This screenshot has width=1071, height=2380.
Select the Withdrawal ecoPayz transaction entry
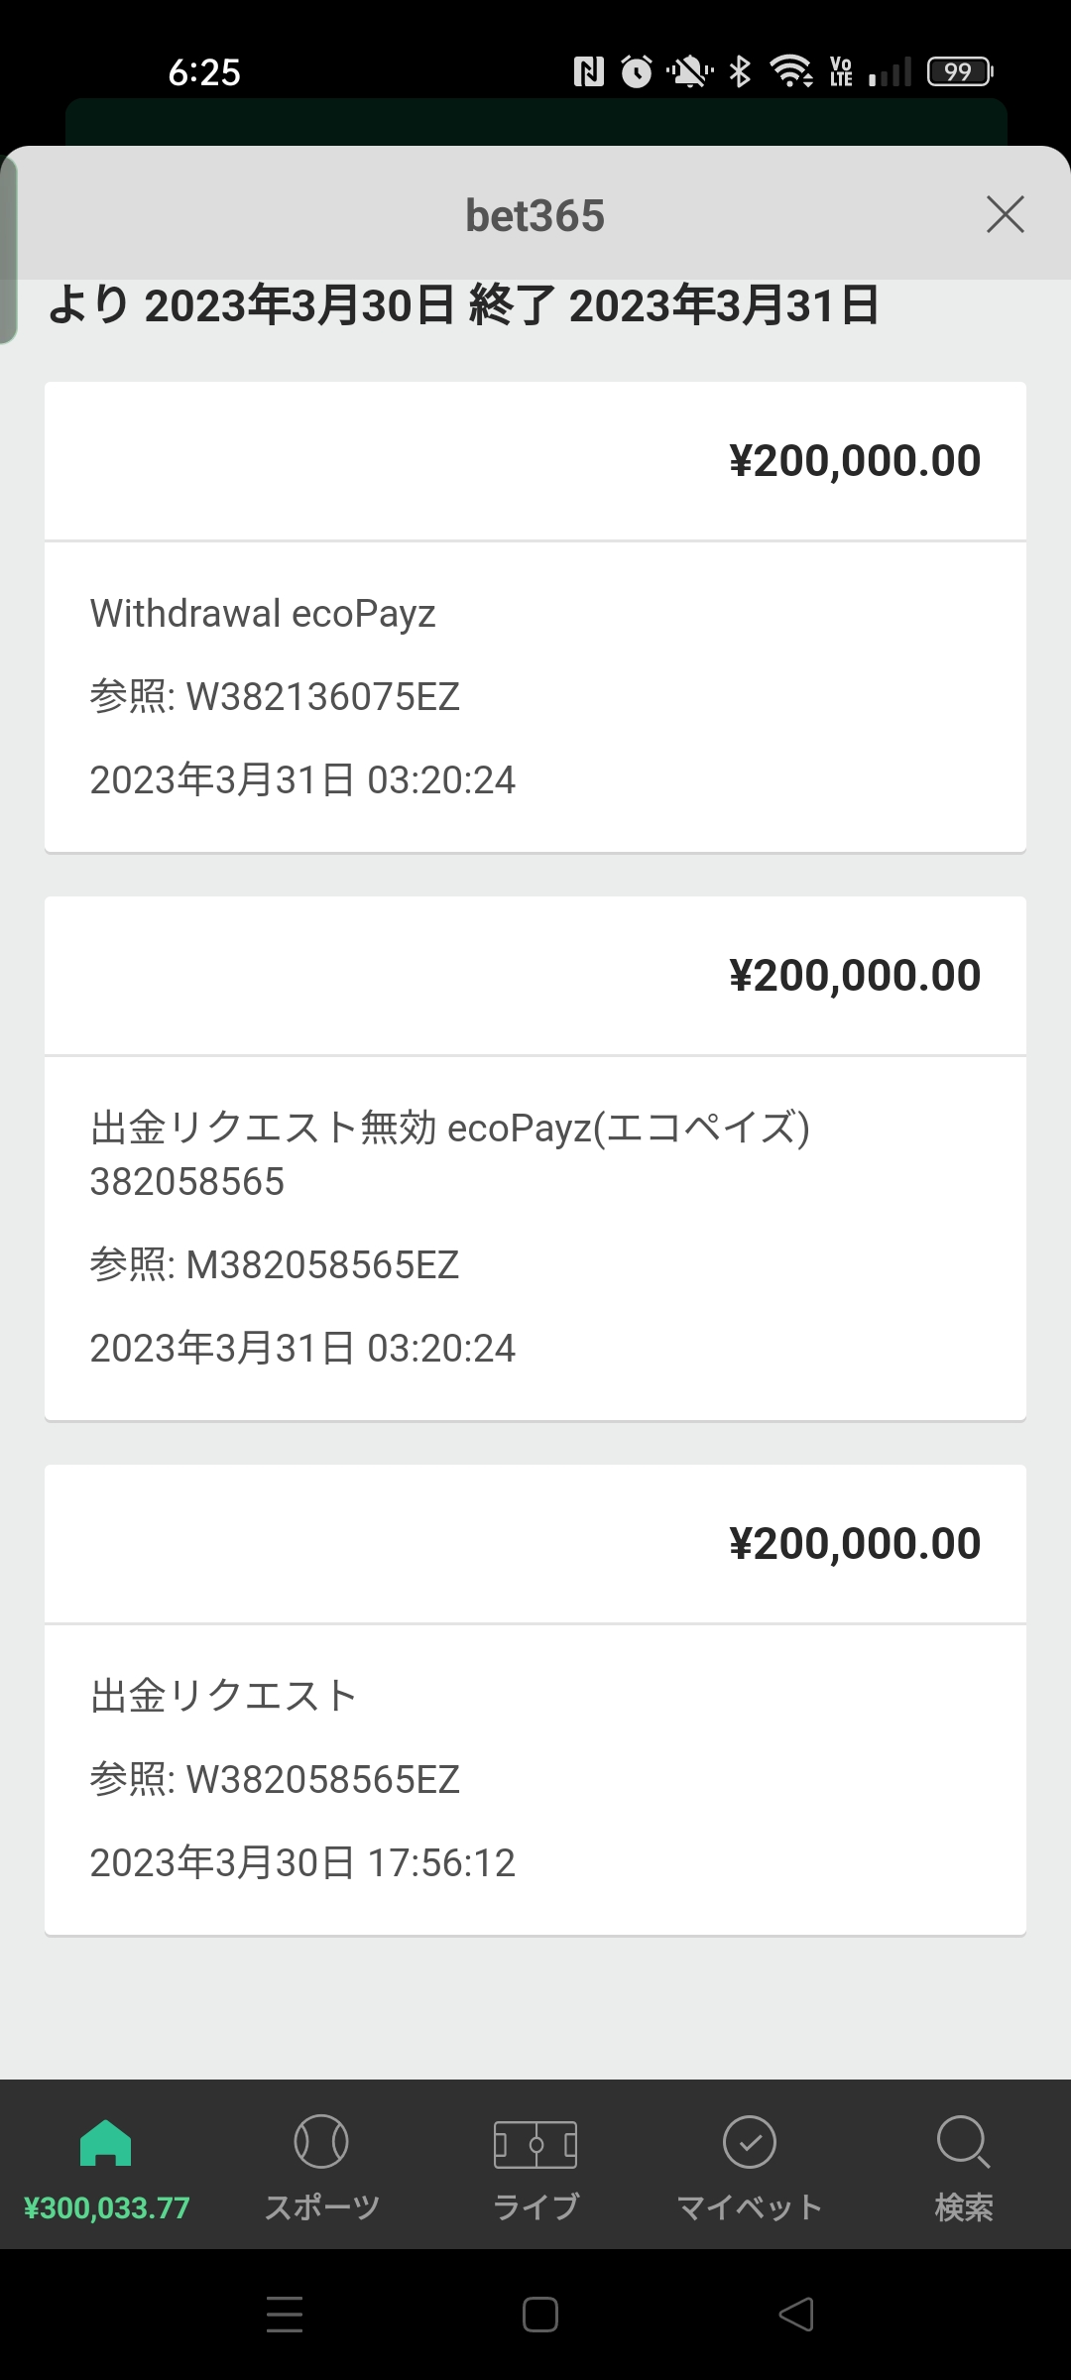[x=535, y=617]
